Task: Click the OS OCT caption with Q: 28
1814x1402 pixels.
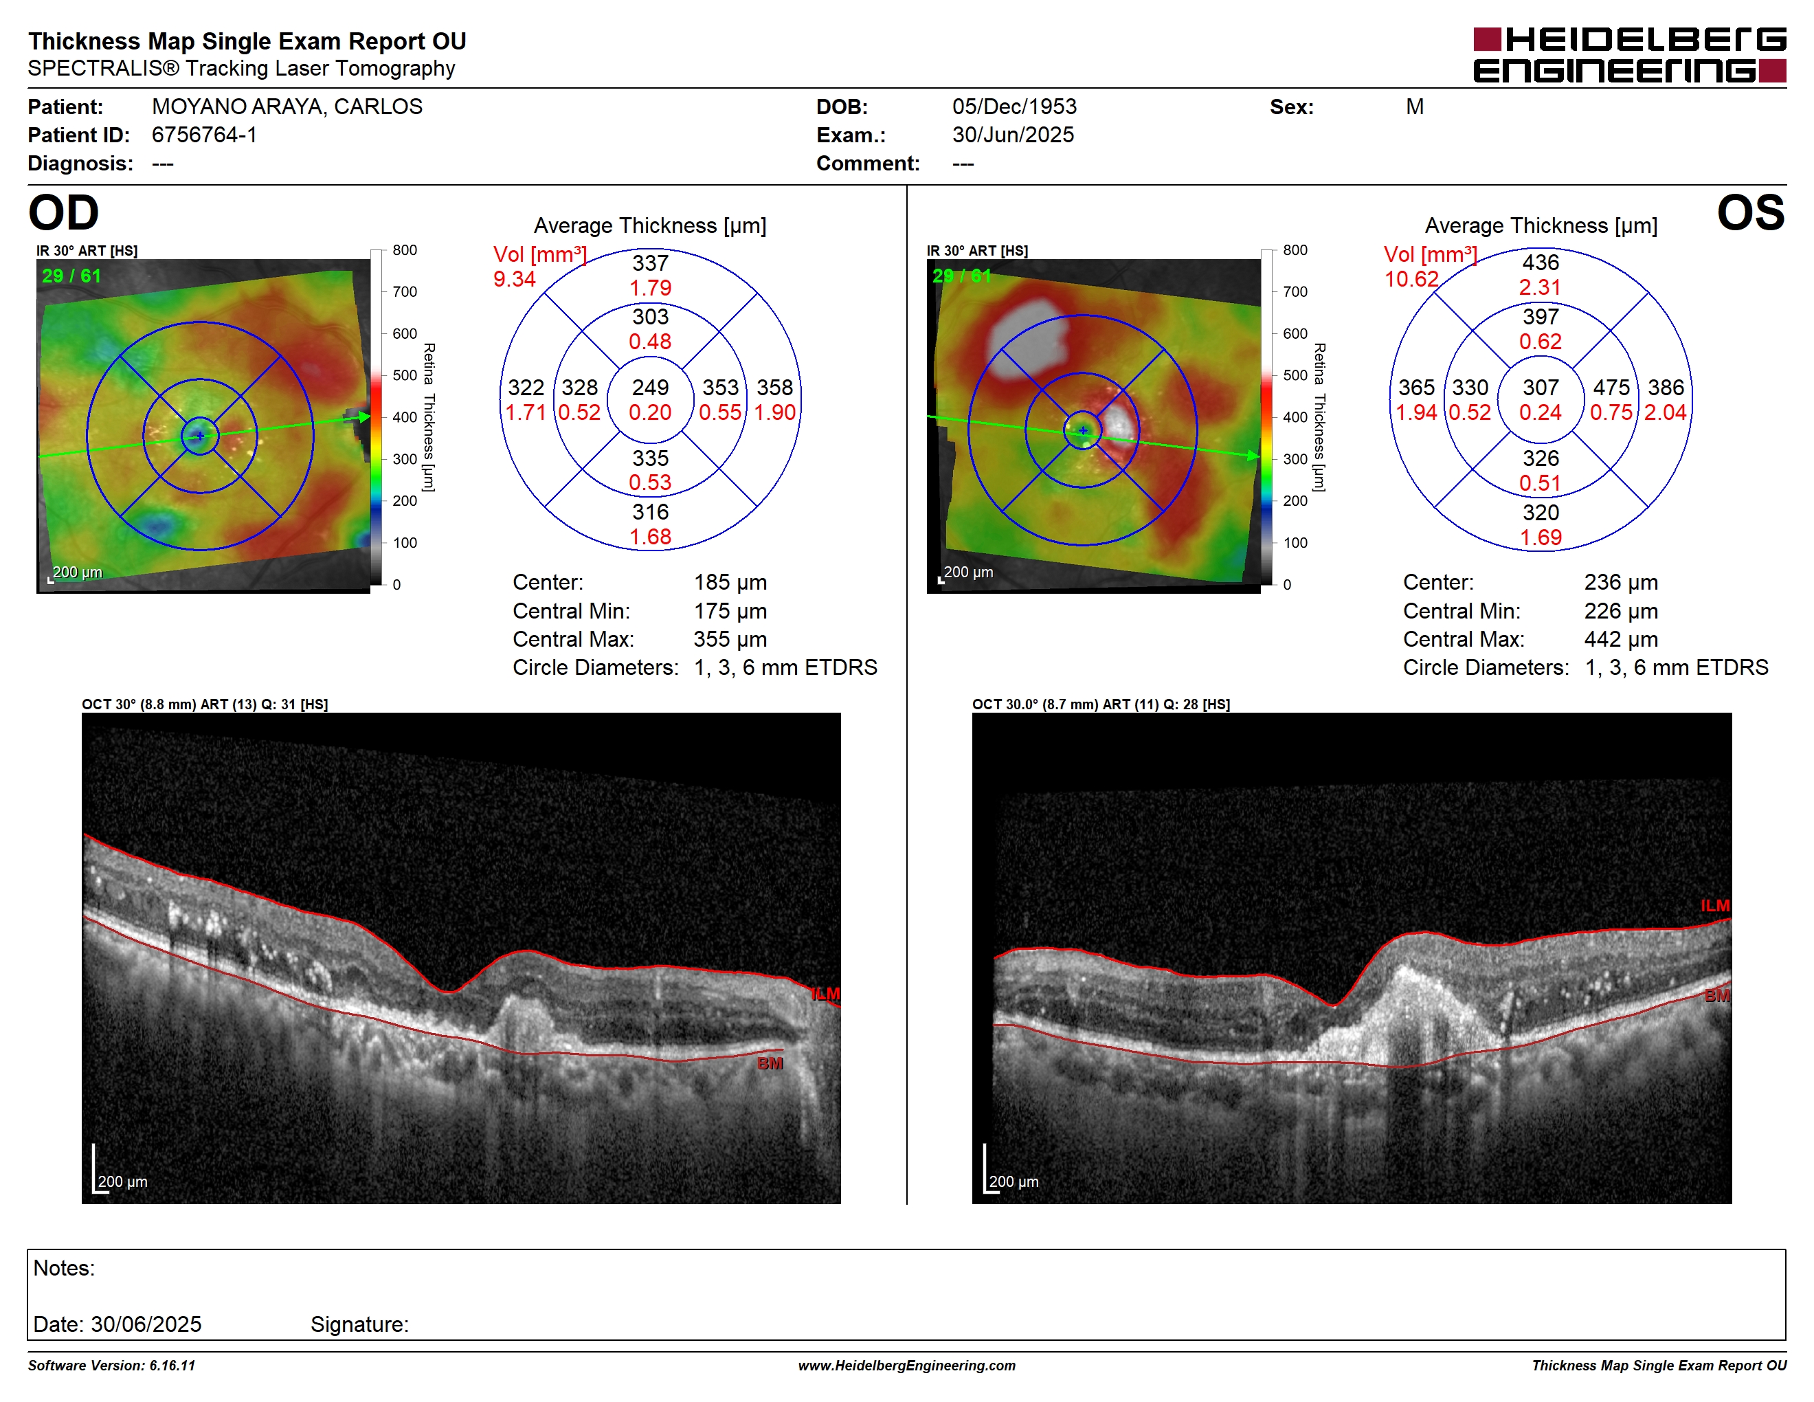Action: [x=1101, y=704]
